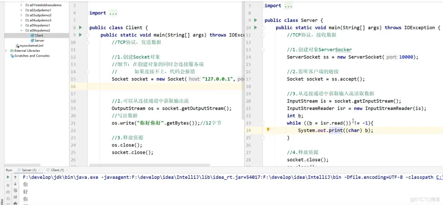Screen dimensions: 443x205
Task: Click the Scratches and Consoles icon
Action: click(x=12, y=56)
